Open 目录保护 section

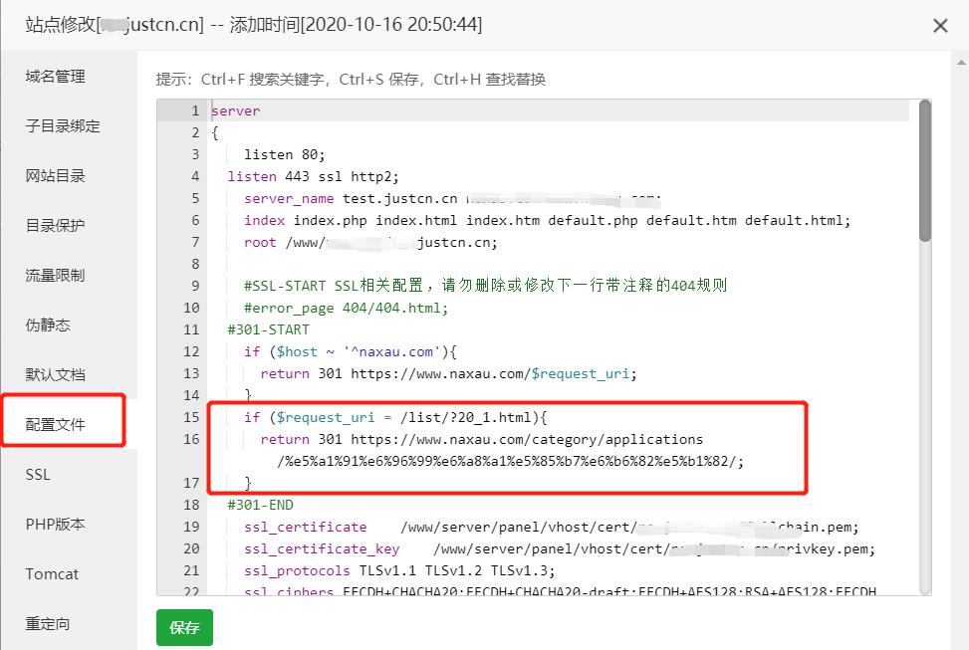(x=56, y=226)
